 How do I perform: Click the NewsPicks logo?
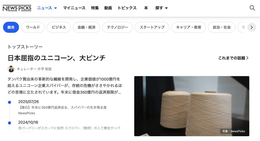coord(17,8)
